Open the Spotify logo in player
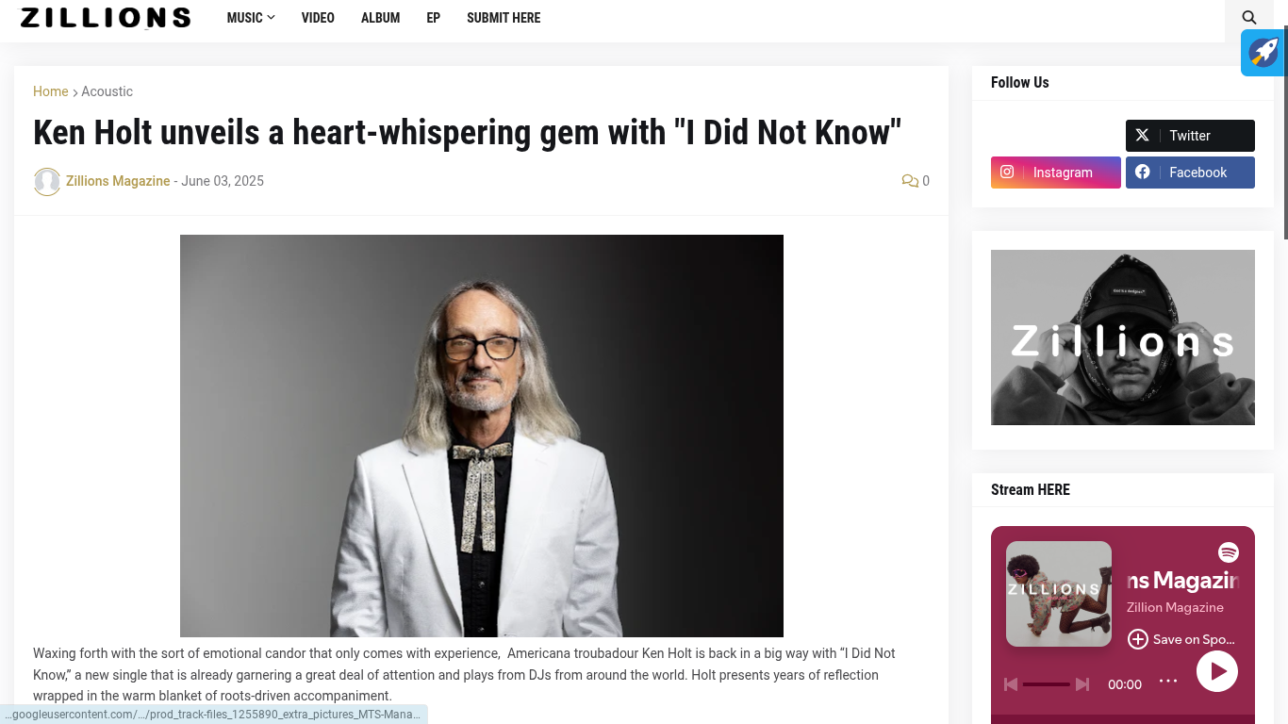This screenshot has height=724, width=1288. [1228, 552]
